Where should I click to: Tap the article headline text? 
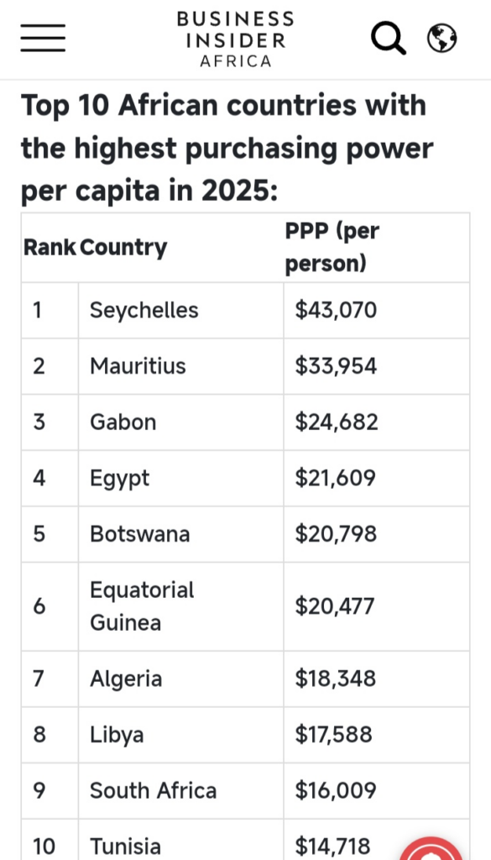click(x=227, y=148)
